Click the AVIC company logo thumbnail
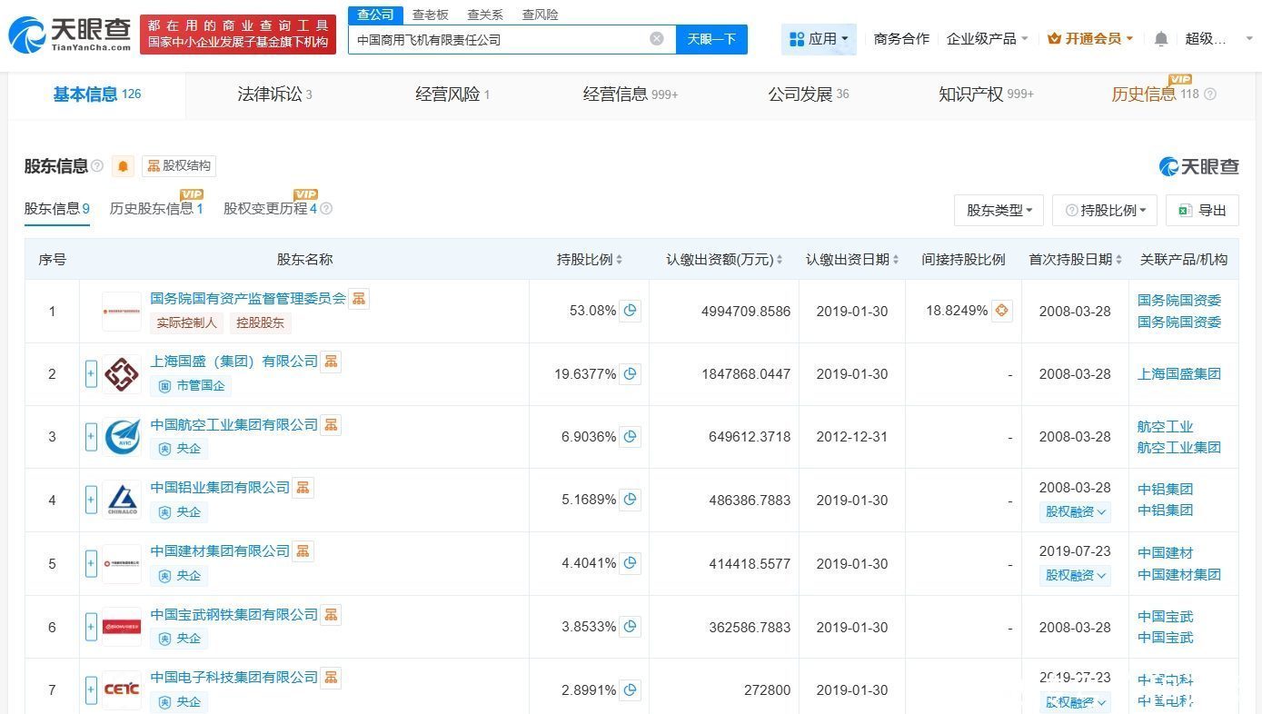 point(122,437)
